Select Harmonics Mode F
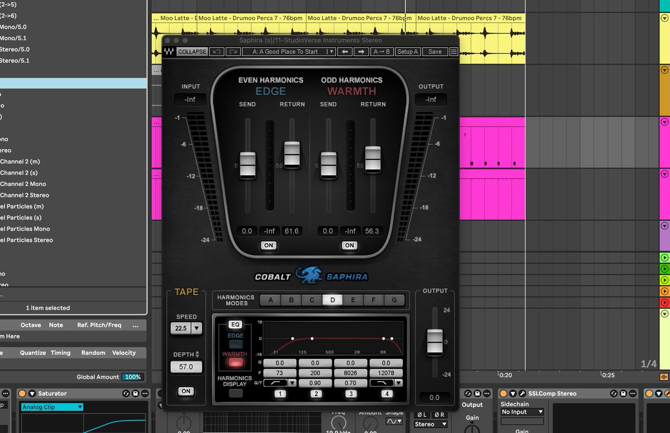The width and height of the screenshot is (670, 433). click(x=374, y=300)
